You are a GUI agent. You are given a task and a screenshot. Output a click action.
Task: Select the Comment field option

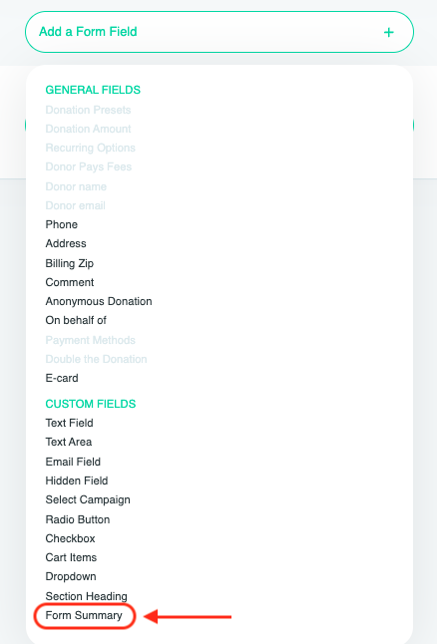tap(70, 282)
